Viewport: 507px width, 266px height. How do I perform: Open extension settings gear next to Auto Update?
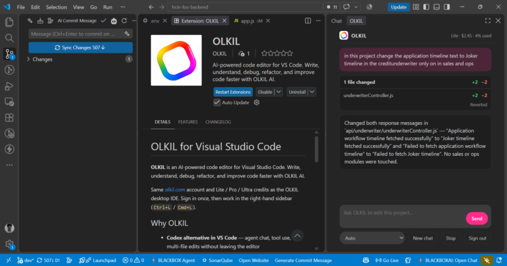pyautogui.click(x=257, y=102)
